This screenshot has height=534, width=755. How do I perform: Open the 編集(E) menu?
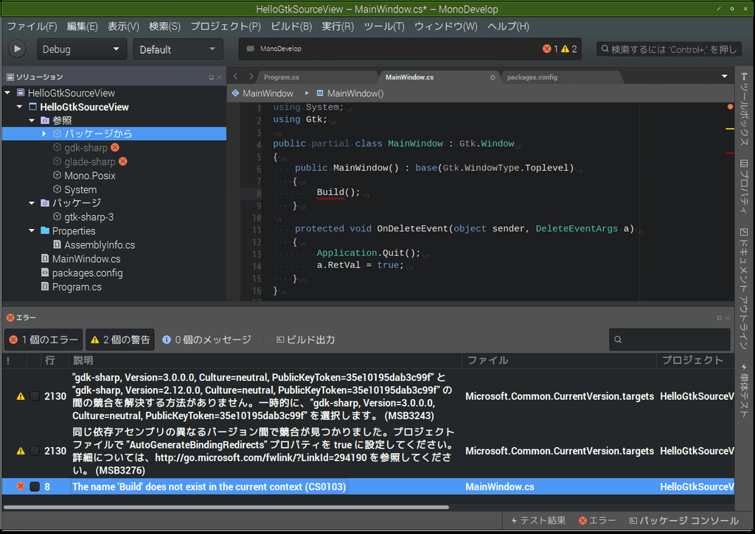pyautogui.click(x=83, y=26)
